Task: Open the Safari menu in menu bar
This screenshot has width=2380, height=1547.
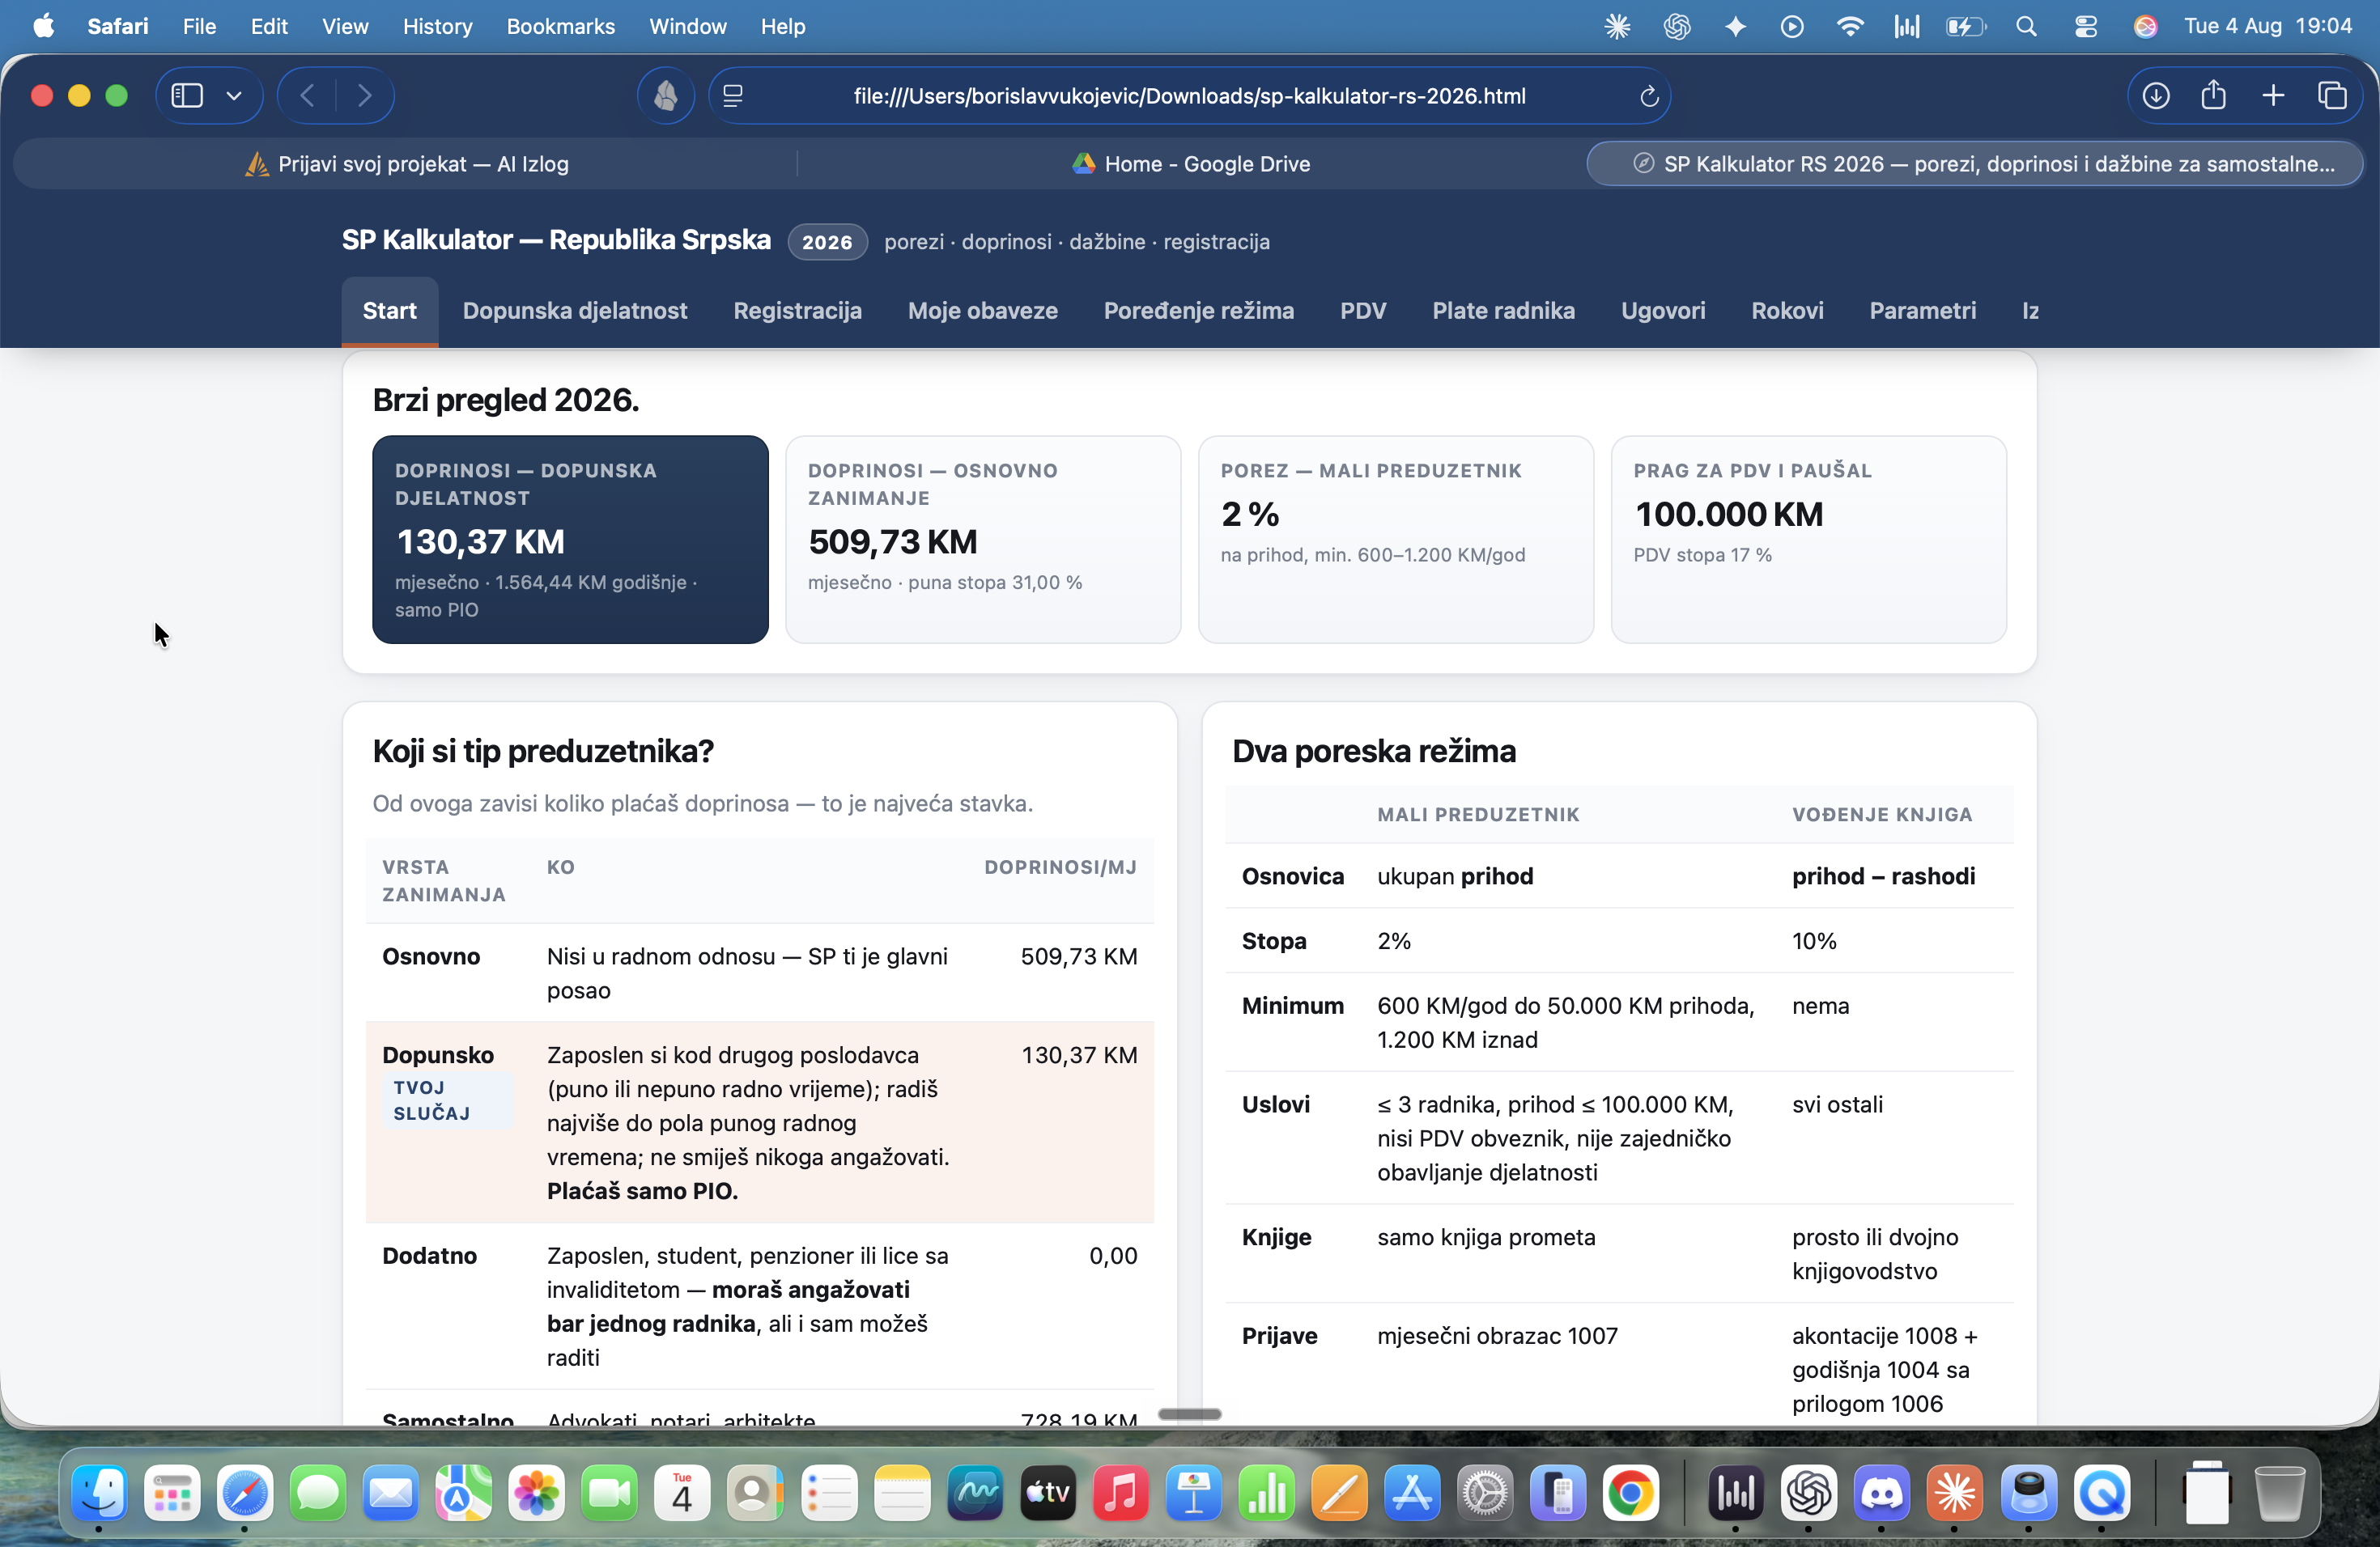Action: point(117,26)
